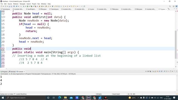Click Windows taskbar search box
The image size is (178, 100).
tap(26, 97)
